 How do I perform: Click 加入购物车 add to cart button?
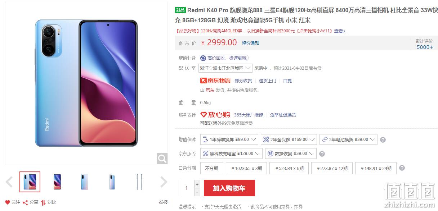point(229,188)
